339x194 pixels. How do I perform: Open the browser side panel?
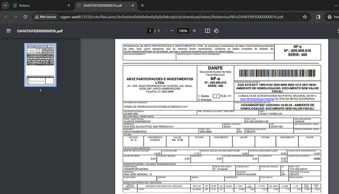point(318,17)
